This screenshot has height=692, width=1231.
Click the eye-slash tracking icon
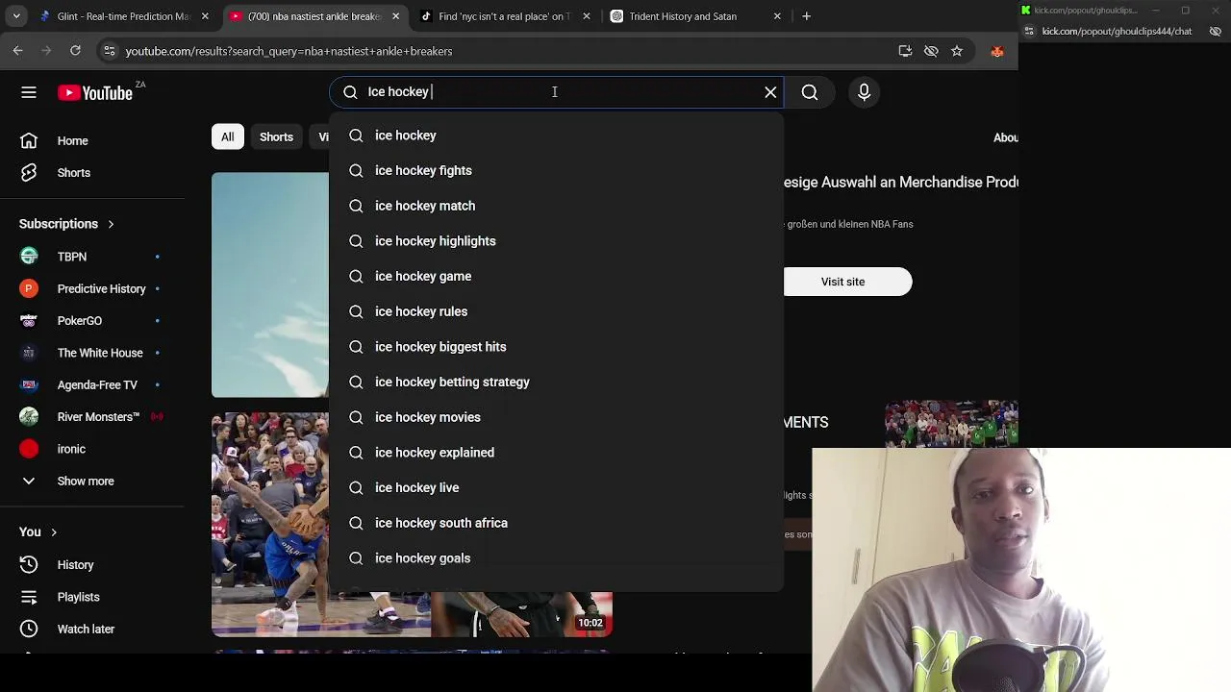coord(931,51)
